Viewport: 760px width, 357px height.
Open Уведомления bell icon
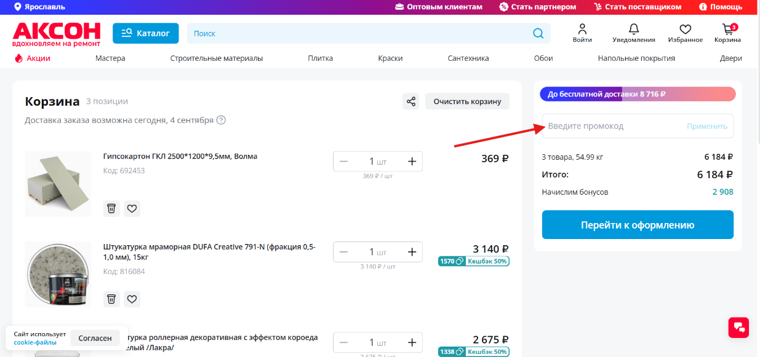pos(634,33)
